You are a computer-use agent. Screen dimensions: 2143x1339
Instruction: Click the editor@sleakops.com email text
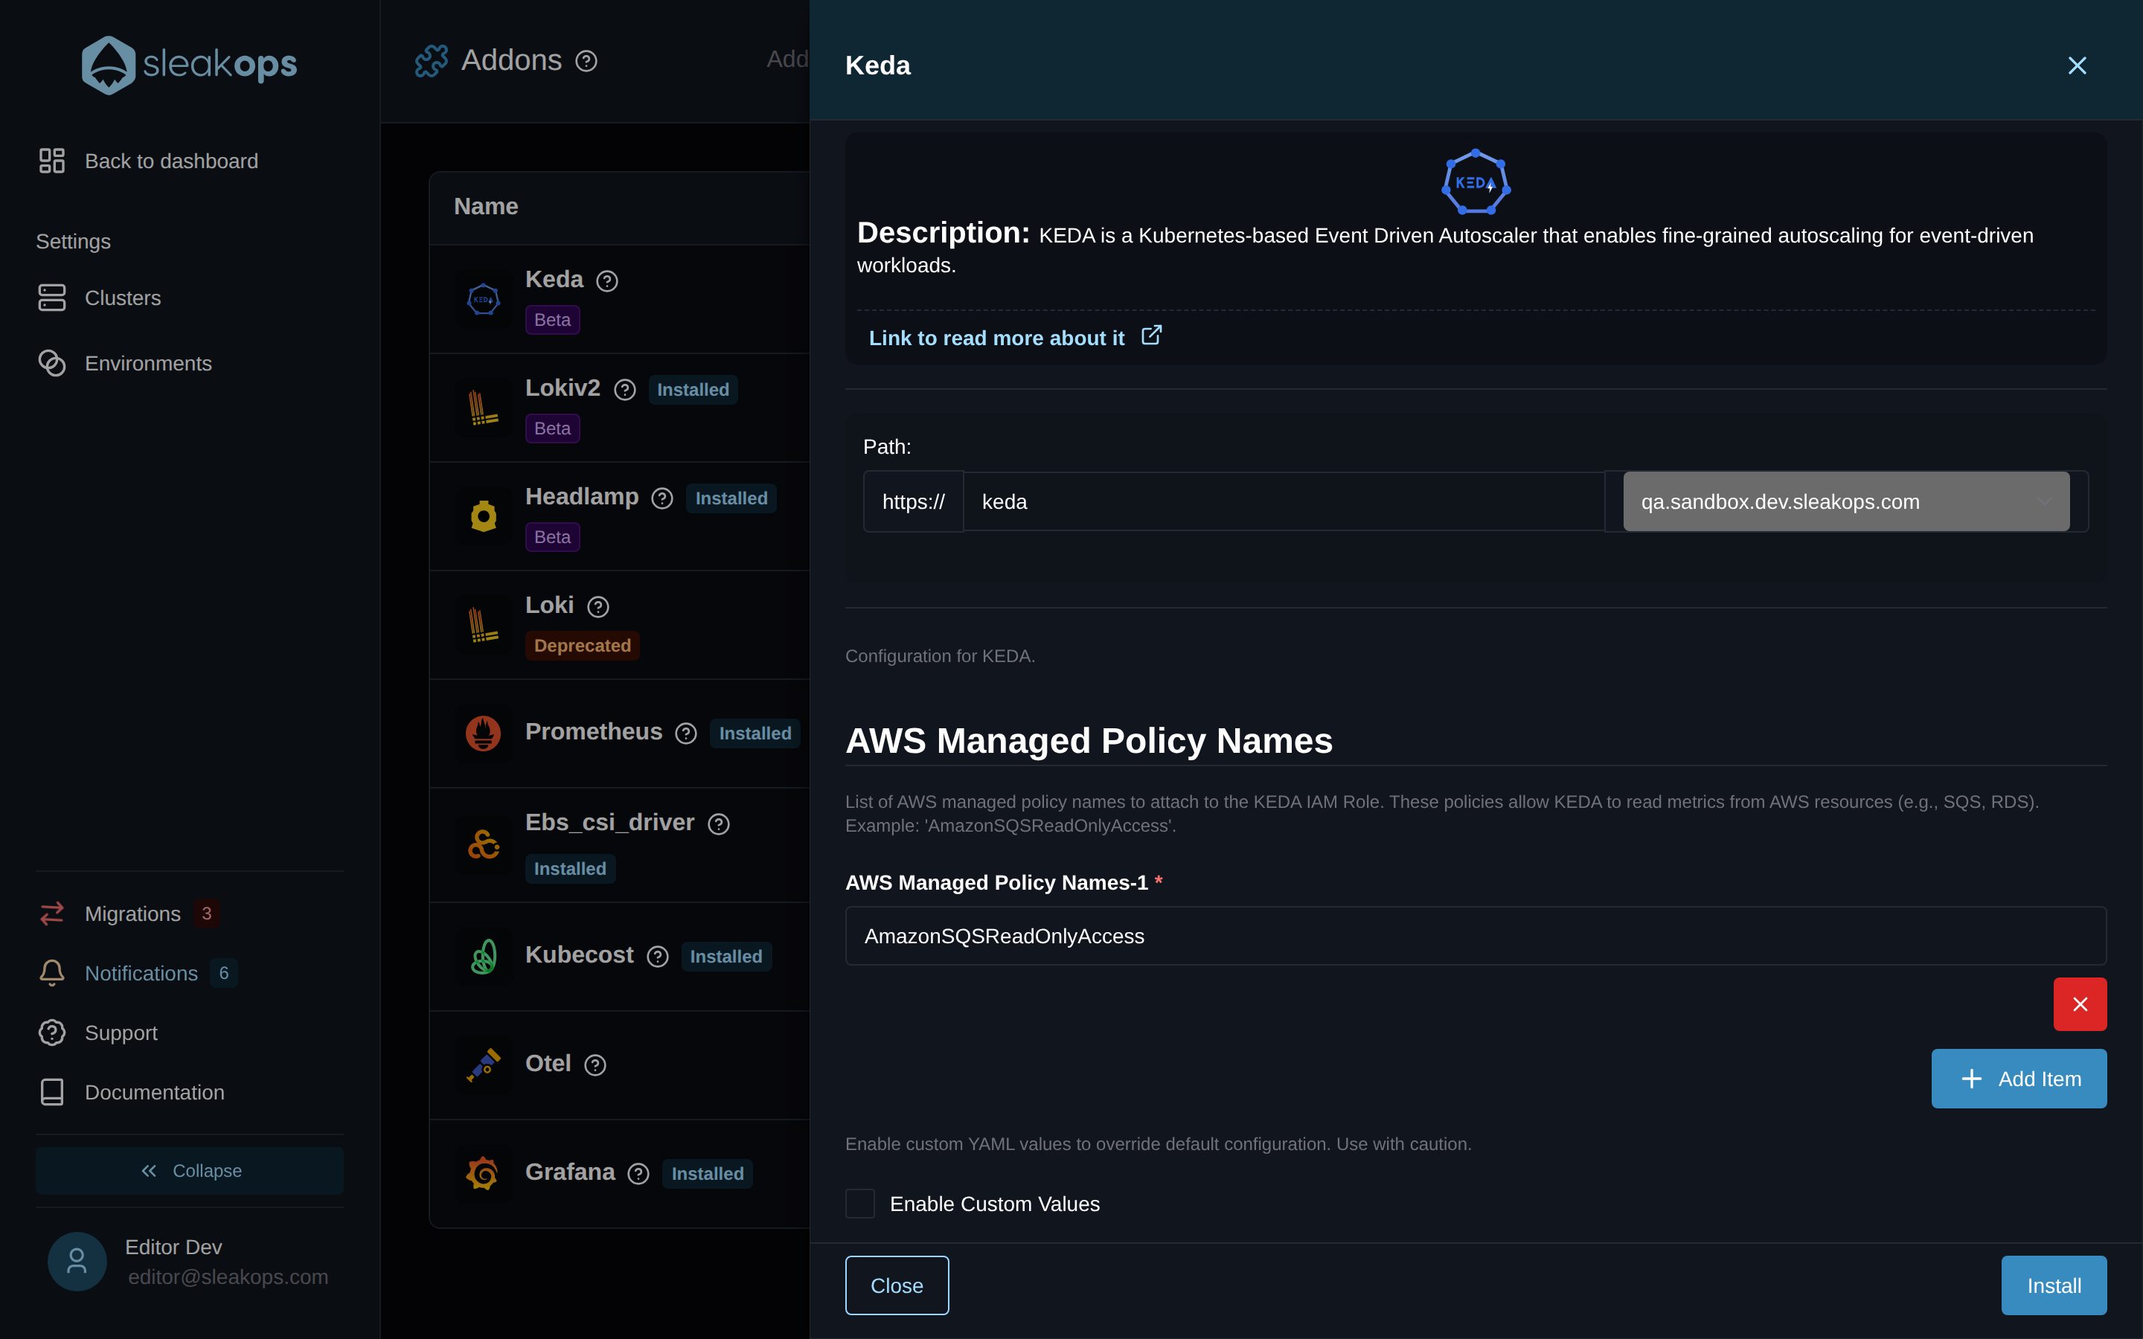[x=228, y=1277]
